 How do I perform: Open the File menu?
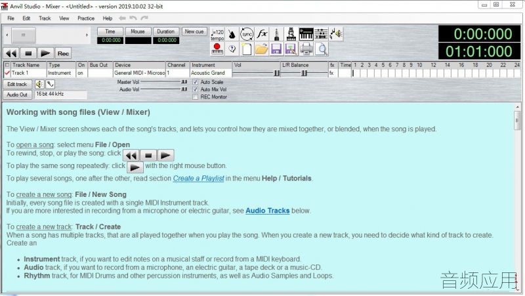pos(10,18)
